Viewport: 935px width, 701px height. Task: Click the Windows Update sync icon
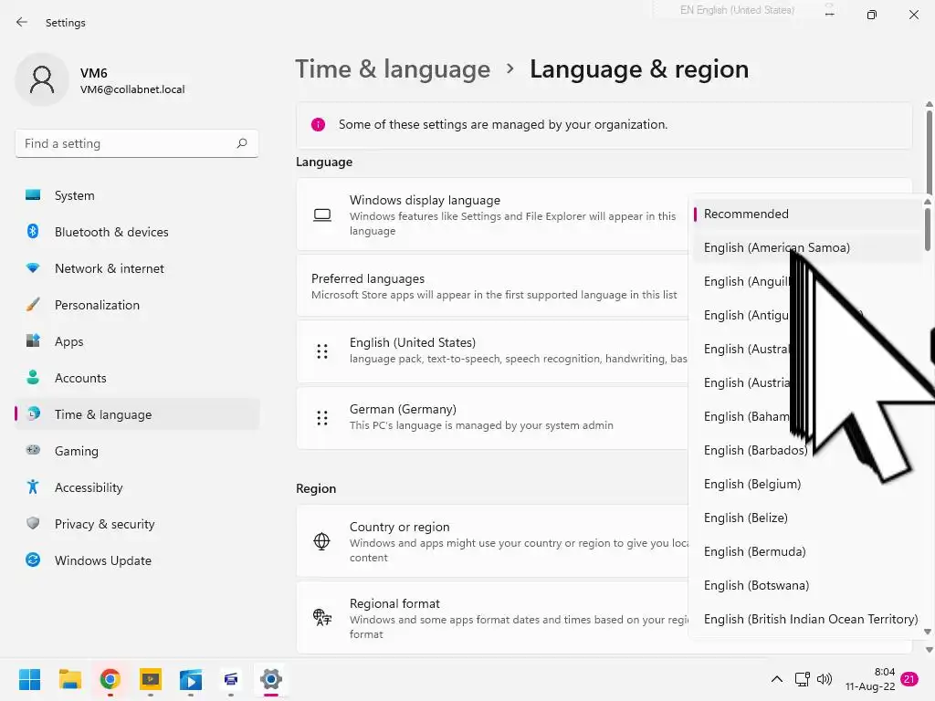pyautogui.click(x=33, y=560)
